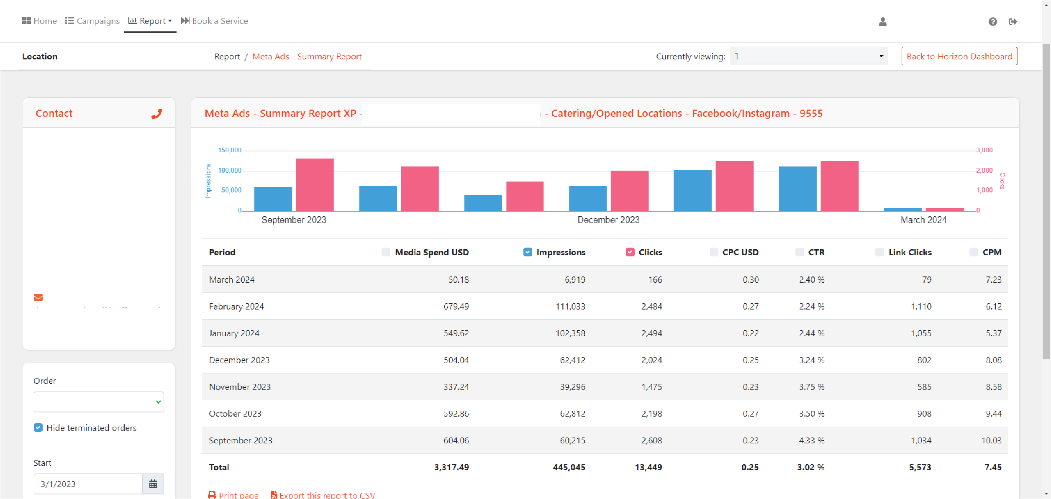Uncheck the Impressions series checkbox
Image resolution: width=1051 pixels, height=499 pixels.
coord(528,252)
